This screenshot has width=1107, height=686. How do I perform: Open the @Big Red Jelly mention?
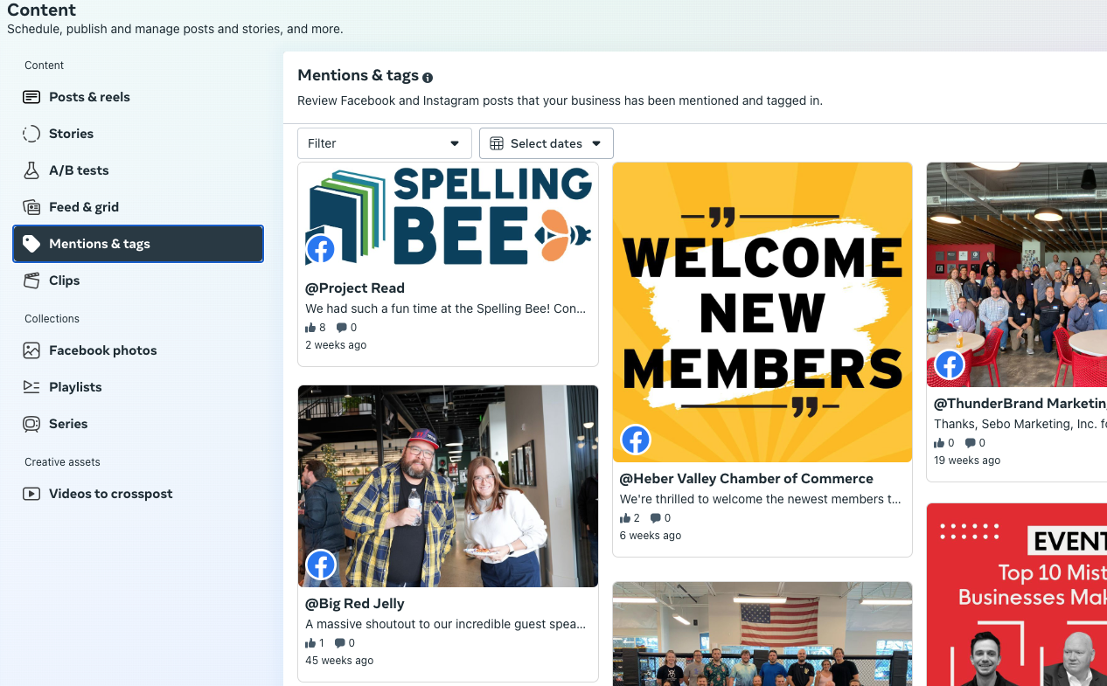[x=354, y=604]
